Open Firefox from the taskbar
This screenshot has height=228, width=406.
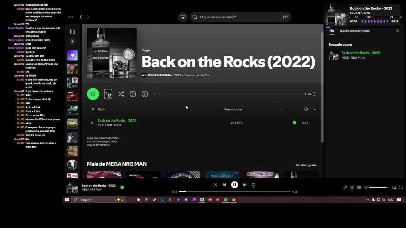(210, 200)
